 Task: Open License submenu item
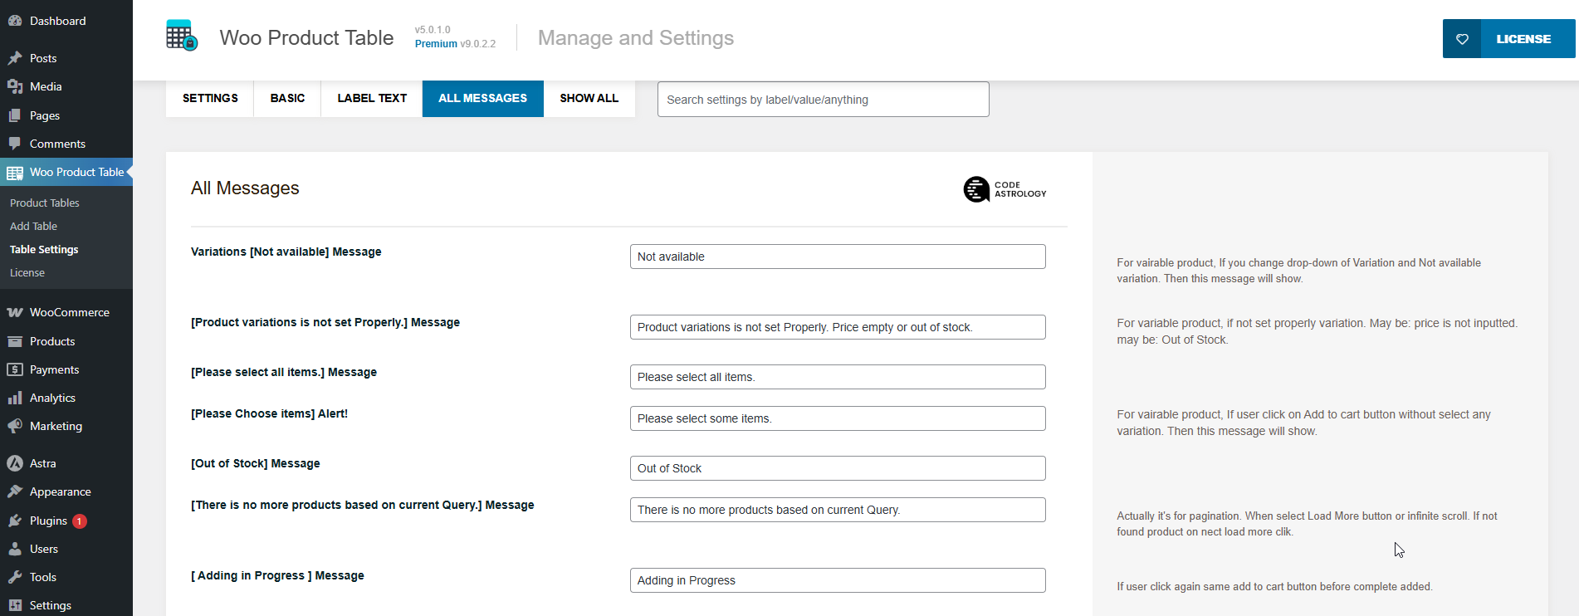pos(27,272)
